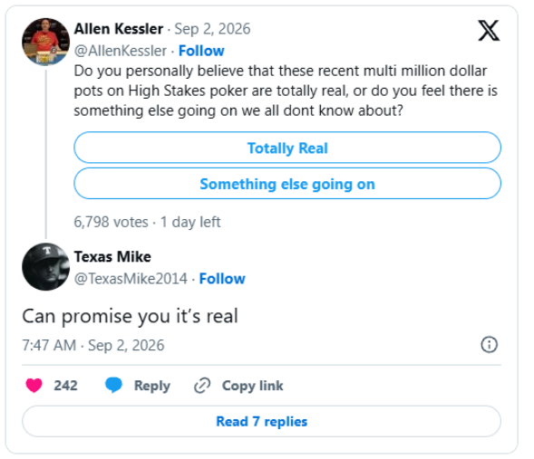Click the chain link copy icon
Viewport: 534px width, 459px height.
(202, 386)
